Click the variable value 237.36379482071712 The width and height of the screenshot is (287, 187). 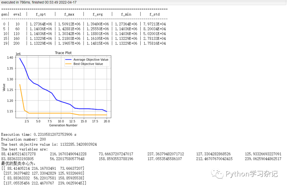click(166, 154)
